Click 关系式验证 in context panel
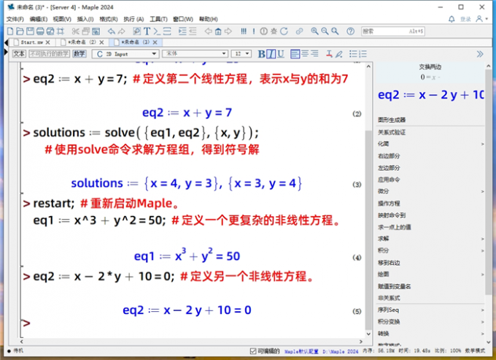Image resolution: width=496 pixels, height=360 pixels. click(x=392, y=132)
